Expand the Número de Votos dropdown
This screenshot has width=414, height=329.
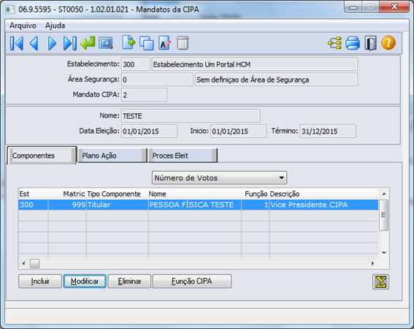pyautogui.click(x=219, y=178)
